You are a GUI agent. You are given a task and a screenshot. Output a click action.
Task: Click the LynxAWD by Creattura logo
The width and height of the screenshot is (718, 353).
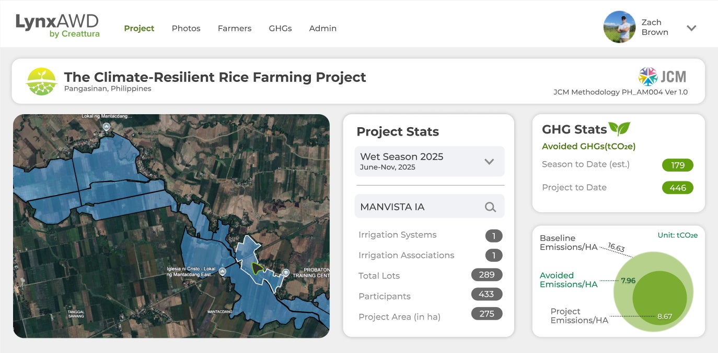[x=57, y=26]
